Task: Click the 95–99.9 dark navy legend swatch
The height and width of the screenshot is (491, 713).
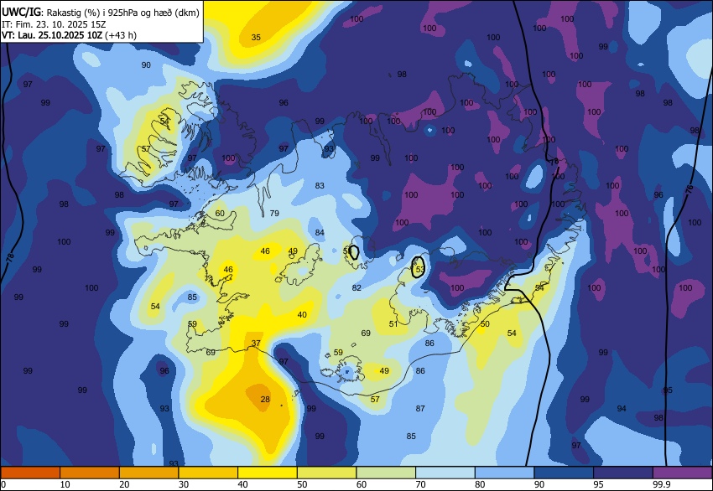Action: point(623,473)
